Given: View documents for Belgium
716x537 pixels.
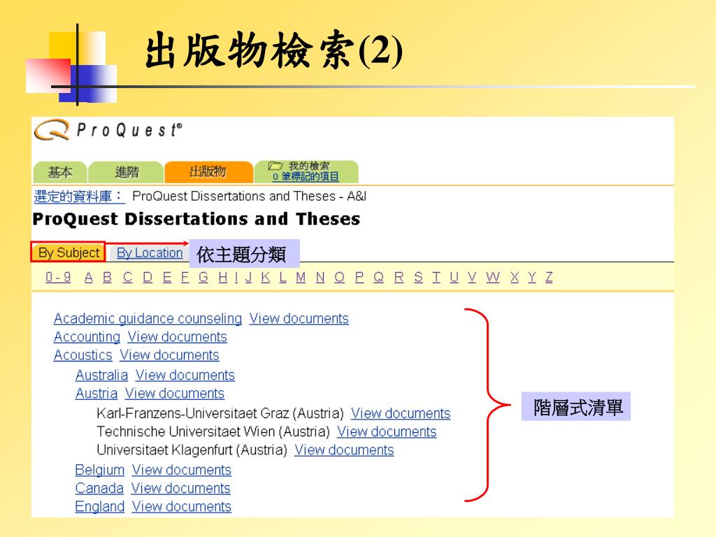Looking at the screenshot, I should [182, 470].
